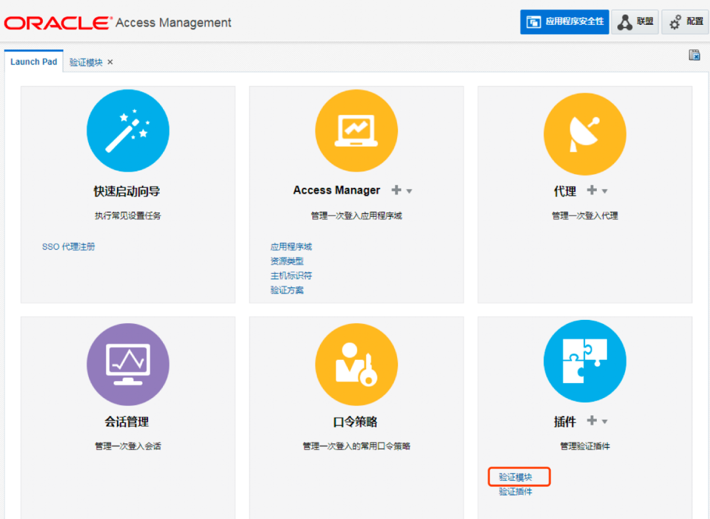Click the 管理一次登入代理 description

[x=584, y=215]
